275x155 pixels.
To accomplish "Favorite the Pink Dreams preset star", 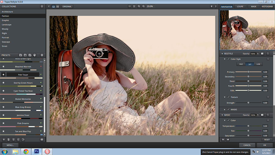I will 3,123.
